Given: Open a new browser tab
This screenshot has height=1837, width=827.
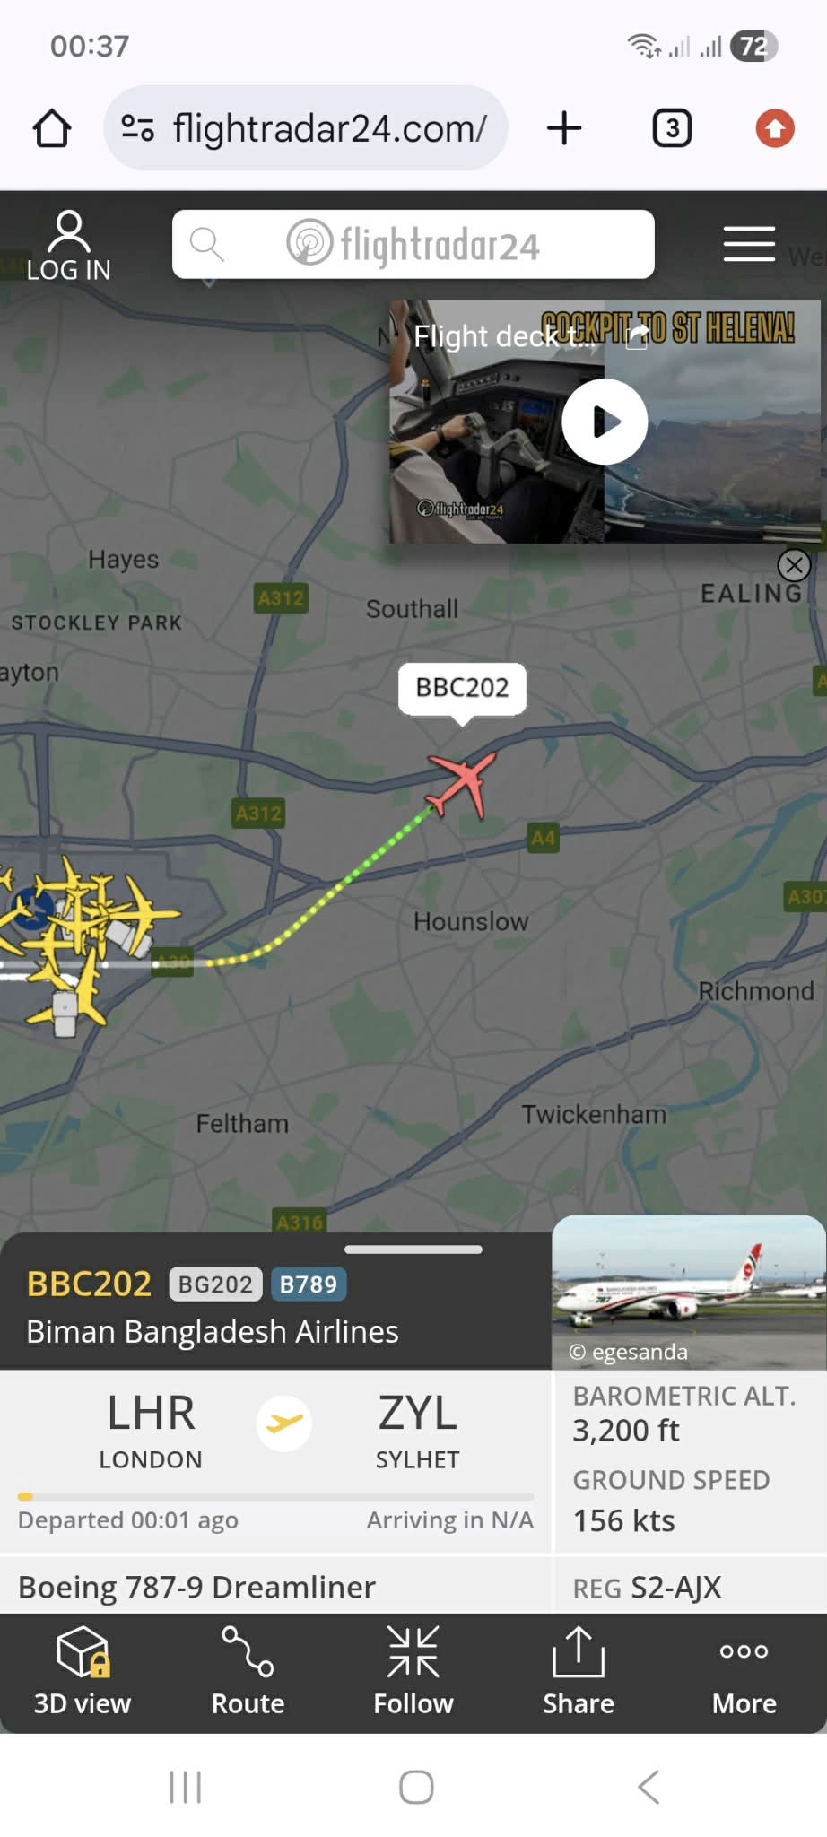Looking at the screenshot, I should [564, 128].
